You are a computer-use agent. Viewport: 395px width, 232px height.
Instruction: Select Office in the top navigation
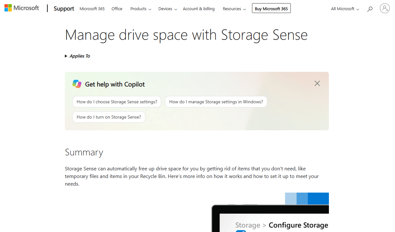point(117,9)
